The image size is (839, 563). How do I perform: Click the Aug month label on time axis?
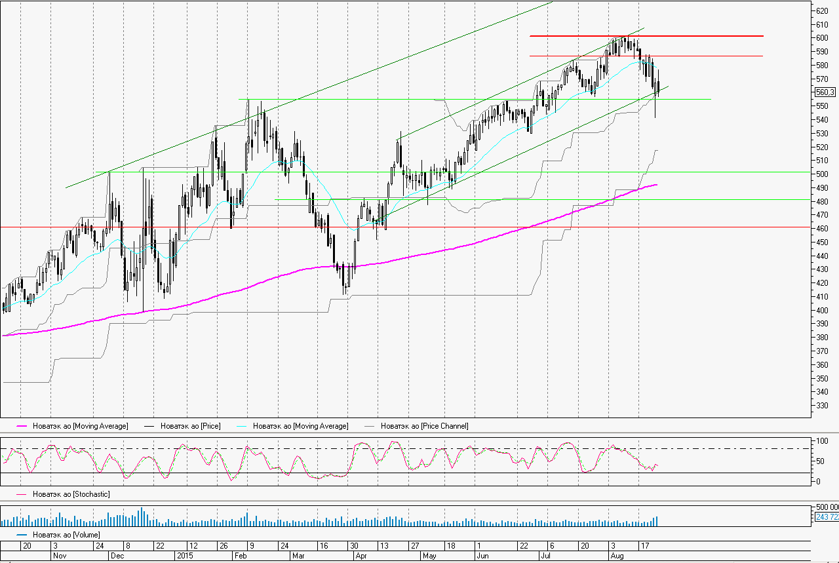click(x=617, y=555)
